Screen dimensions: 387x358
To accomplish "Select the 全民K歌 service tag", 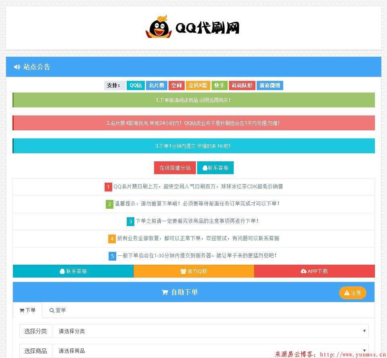I will tap(198, 85).
